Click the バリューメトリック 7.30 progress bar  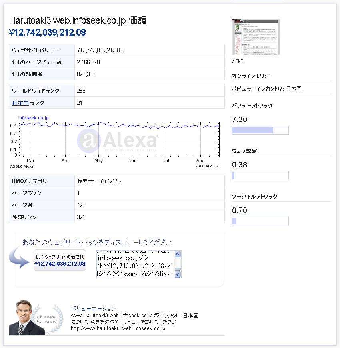coord(260,130)
